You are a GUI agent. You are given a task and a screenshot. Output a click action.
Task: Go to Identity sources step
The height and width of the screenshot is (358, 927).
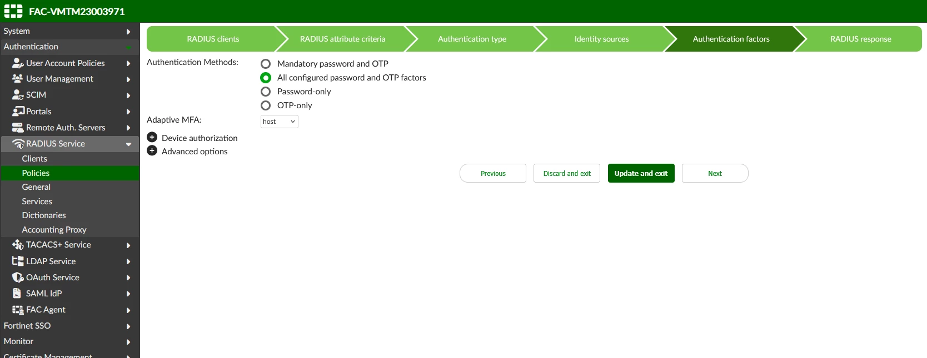tap(601, 39)
